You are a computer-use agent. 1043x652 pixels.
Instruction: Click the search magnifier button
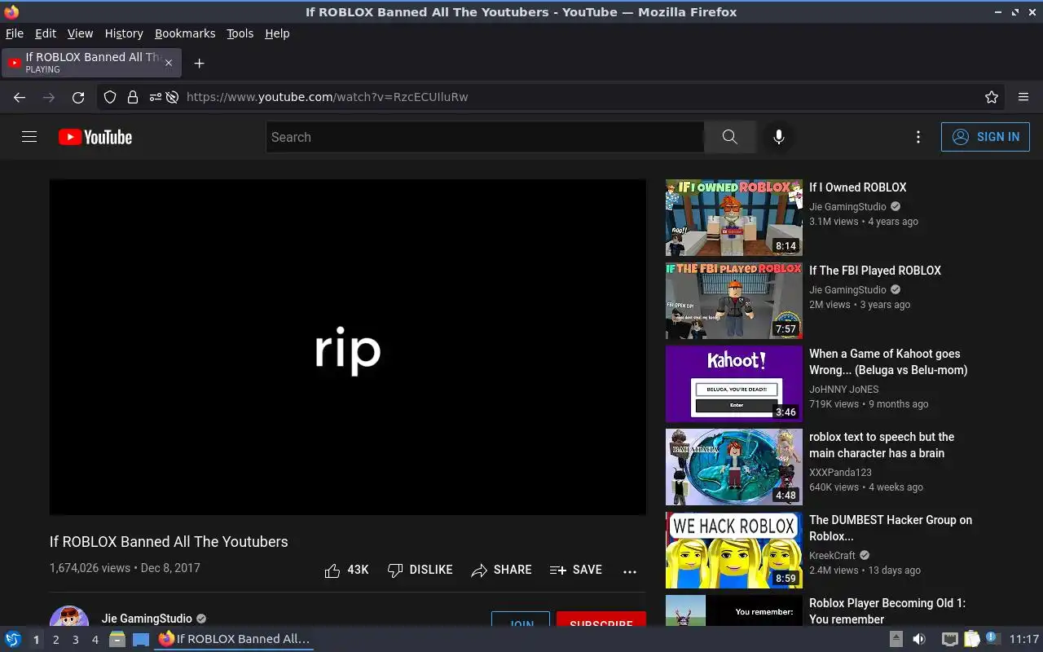click(x=729, y=137)
